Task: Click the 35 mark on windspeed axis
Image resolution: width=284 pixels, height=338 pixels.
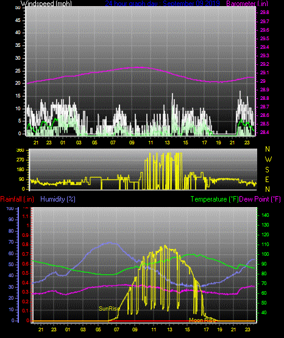Action: click(x=18, y=46)
